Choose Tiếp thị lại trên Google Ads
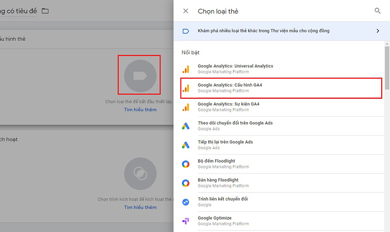The image size is (390, 232). tap(283, 145)
